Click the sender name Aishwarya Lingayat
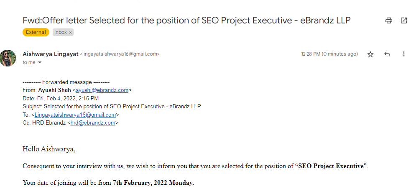 click(x=50, y=54)
